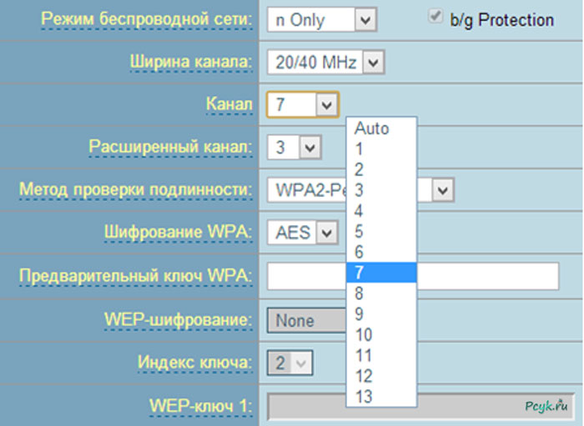Select channel 4 in the list
584x426 pixels.
pos(381,211)
